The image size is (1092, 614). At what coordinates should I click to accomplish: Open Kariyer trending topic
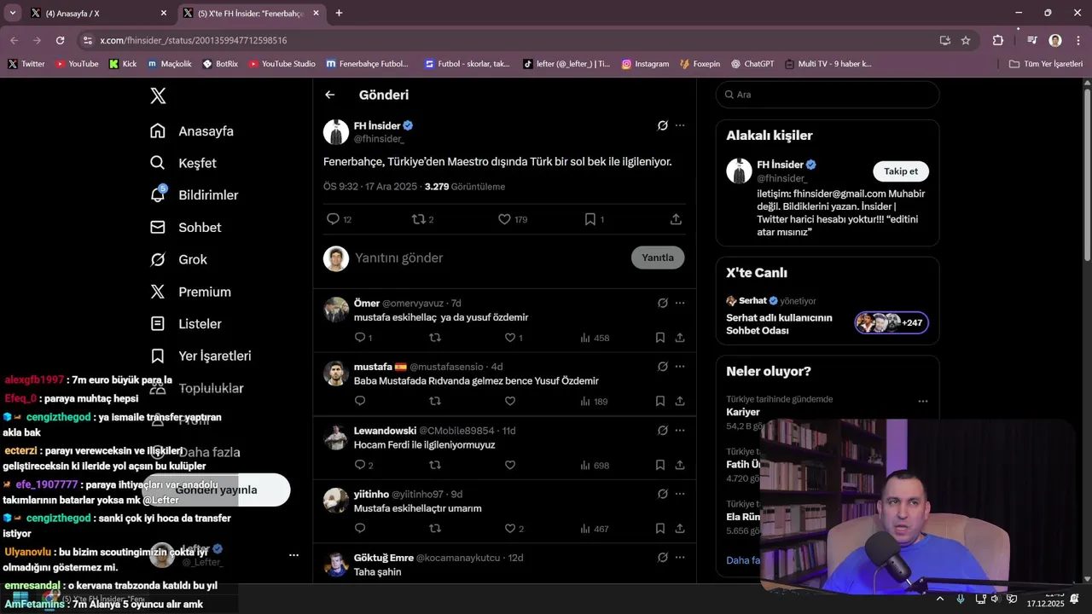[742, 412]
